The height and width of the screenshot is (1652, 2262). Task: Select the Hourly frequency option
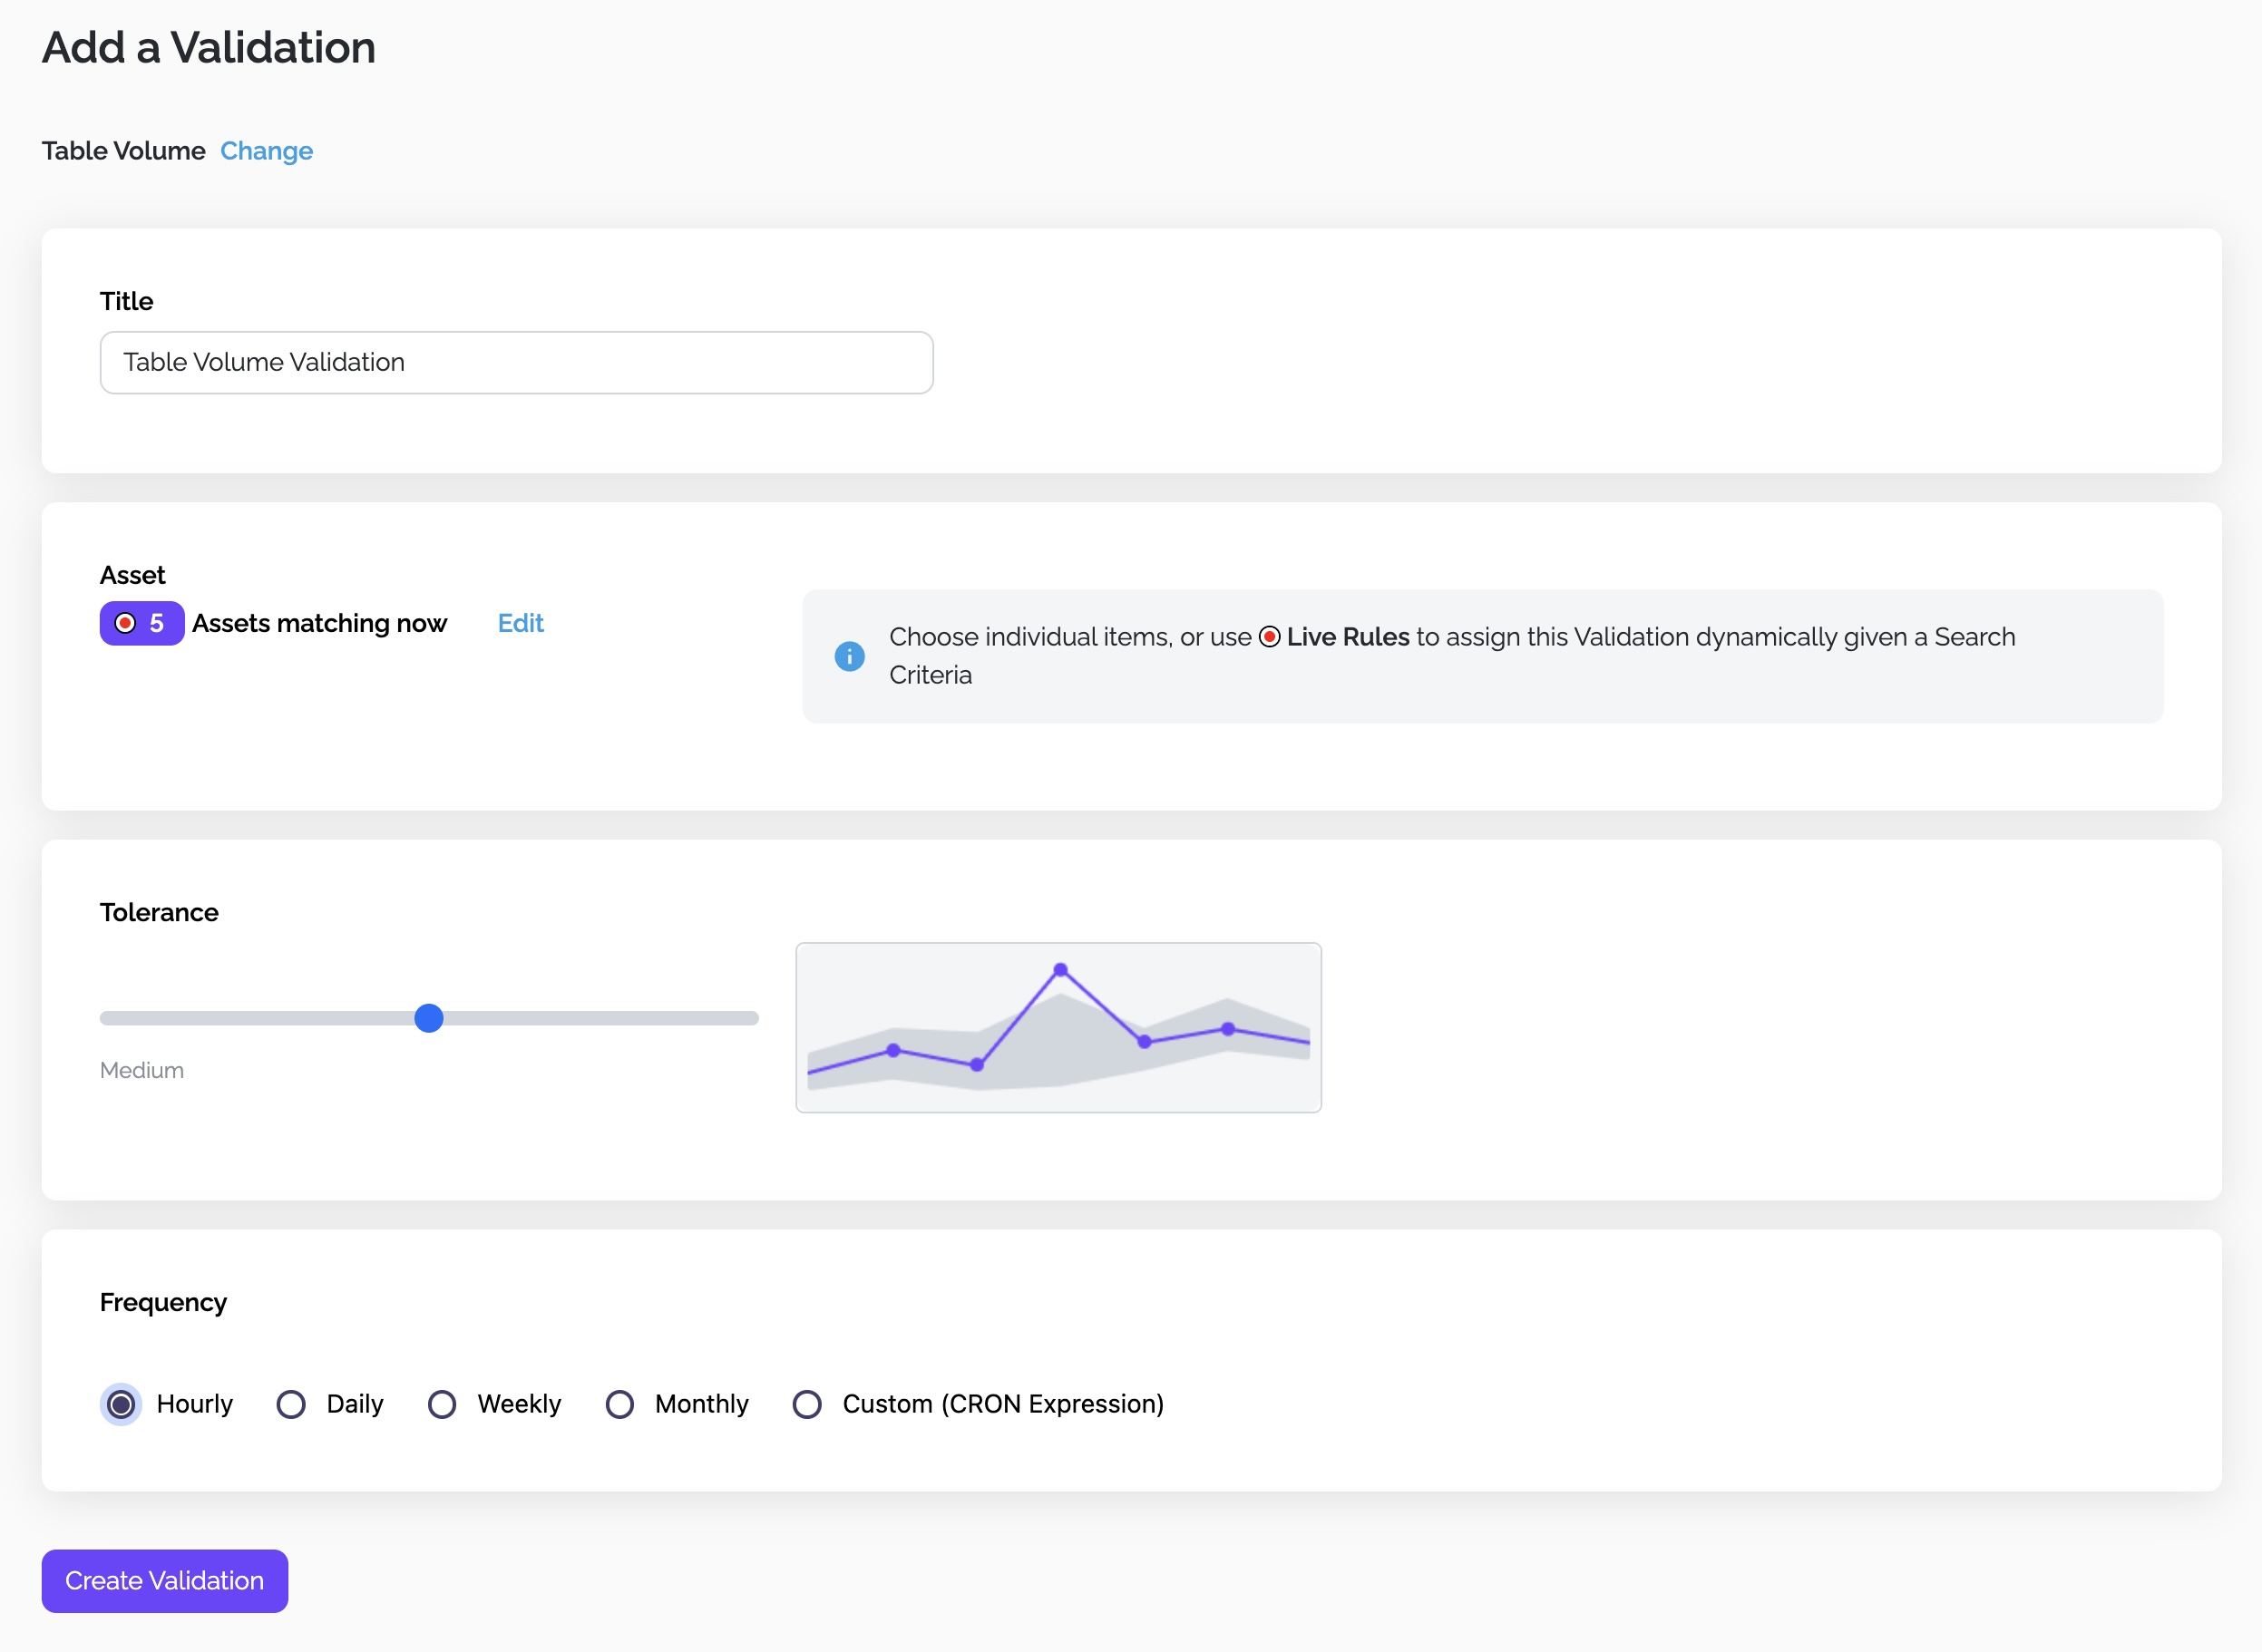coord(120,1404)
